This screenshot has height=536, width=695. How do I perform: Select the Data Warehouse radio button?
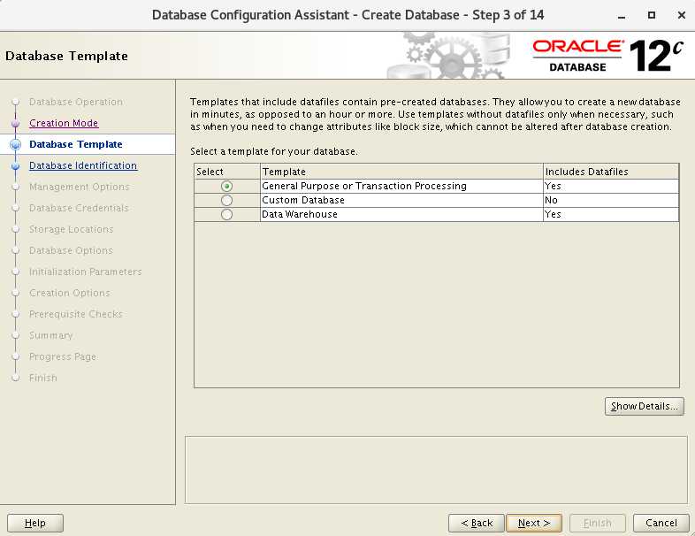click(226, 215)
